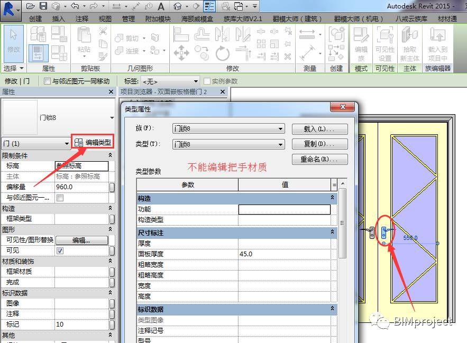The image size is (467, 343).
Task: Open the Revit application menu button
Action: (11, 10)
